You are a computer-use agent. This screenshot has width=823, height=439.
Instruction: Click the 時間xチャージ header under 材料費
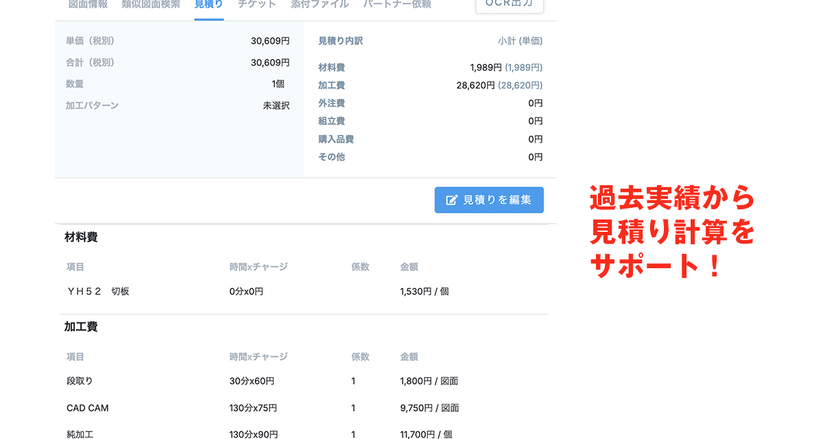coord(259,267)
